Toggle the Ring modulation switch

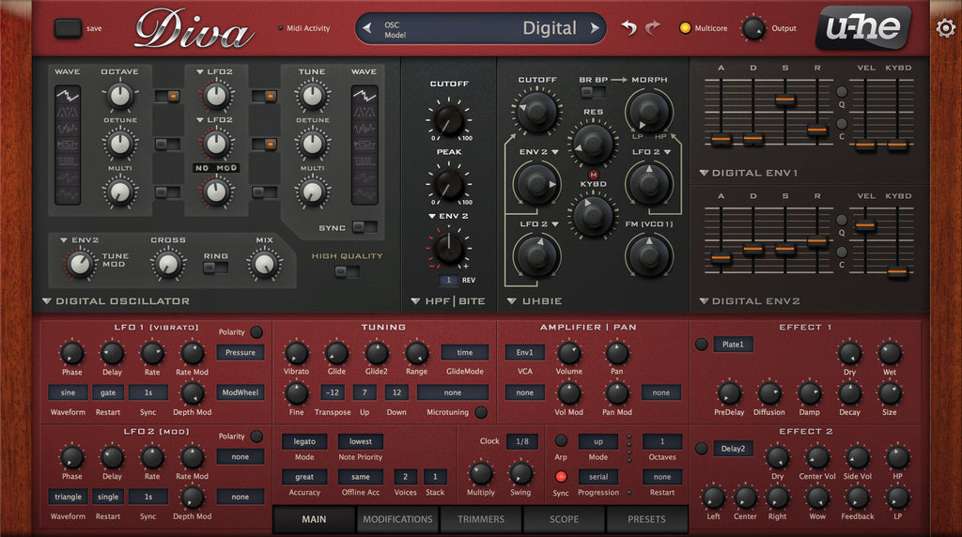215,268
